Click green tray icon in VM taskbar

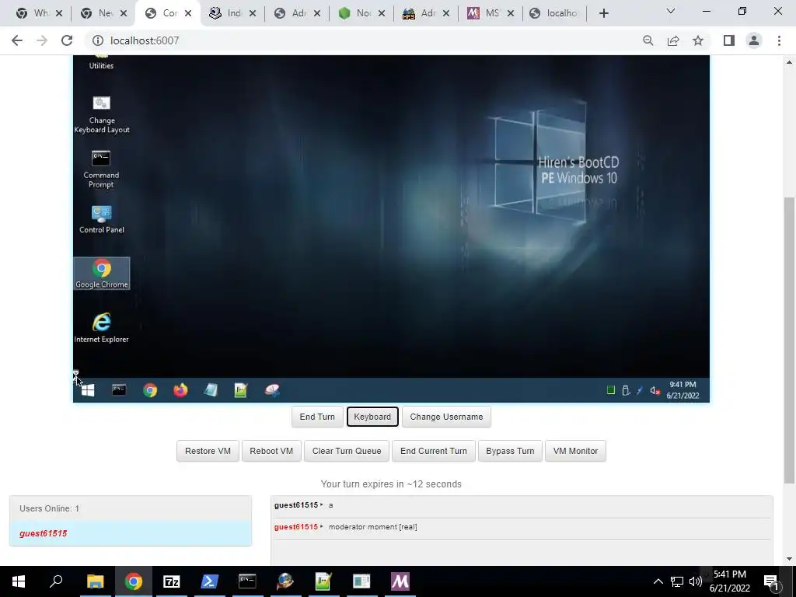611,390
